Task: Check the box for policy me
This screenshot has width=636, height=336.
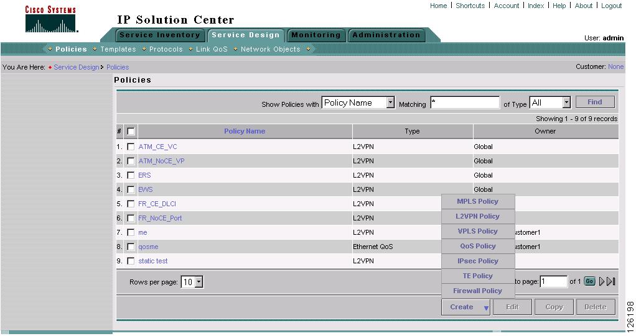Action: click(131, 232)
